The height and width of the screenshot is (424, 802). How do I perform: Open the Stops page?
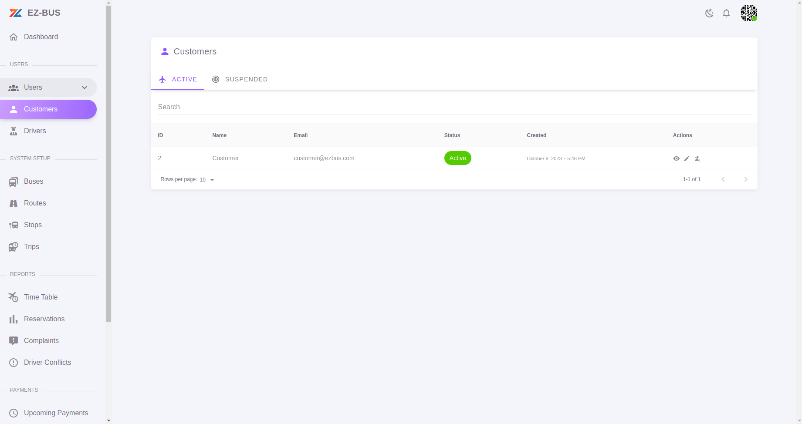click(x=33, y=225)
